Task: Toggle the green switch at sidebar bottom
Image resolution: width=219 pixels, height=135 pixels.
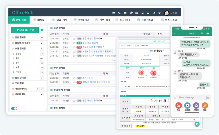Action: [x=14, y=108]
